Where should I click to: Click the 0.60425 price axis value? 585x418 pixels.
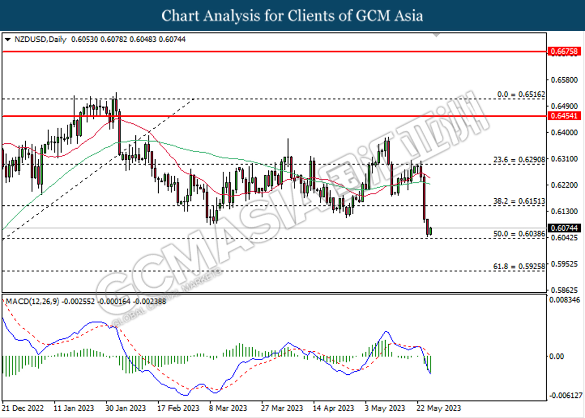pyautogui.click(x=564, y=238)
